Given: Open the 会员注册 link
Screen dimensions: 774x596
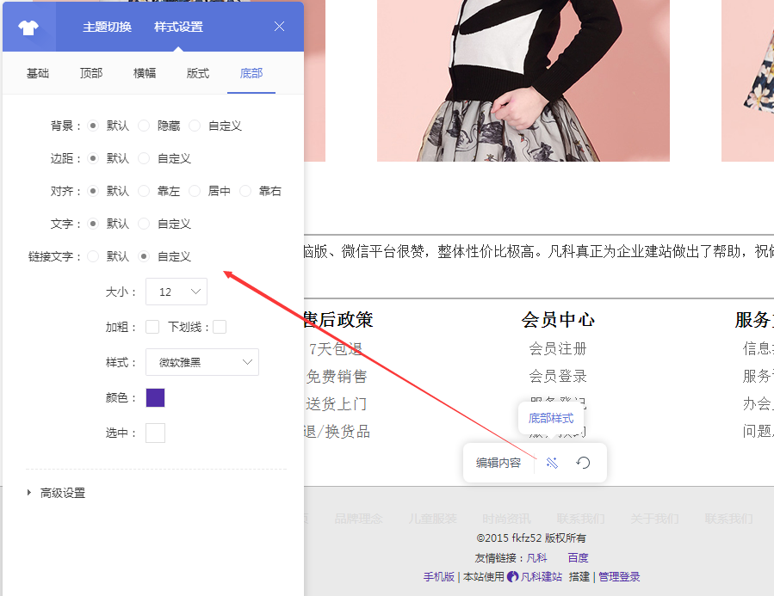Looking at the screenshot, I should 558,348.
